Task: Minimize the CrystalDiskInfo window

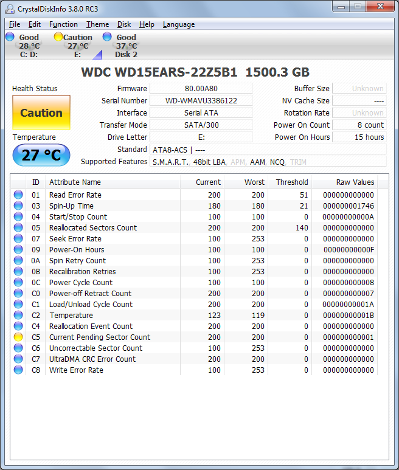Action: (341, 7)
